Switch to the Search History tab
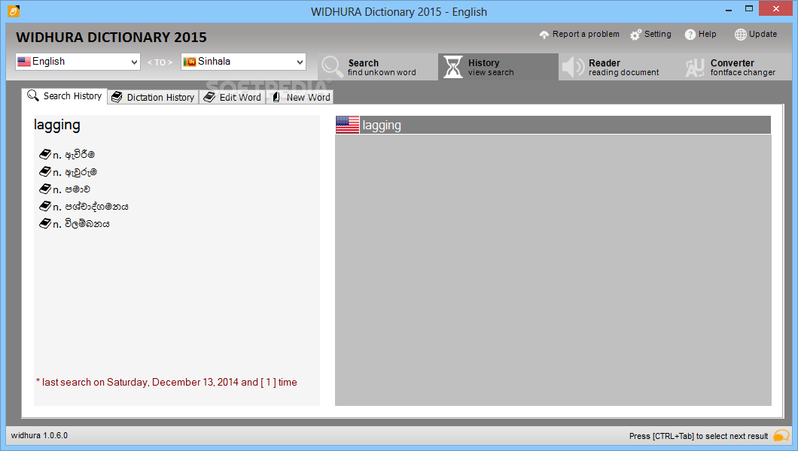Image resolution: width=798 pixels, height=451 pixels. (x=65, y=96)
